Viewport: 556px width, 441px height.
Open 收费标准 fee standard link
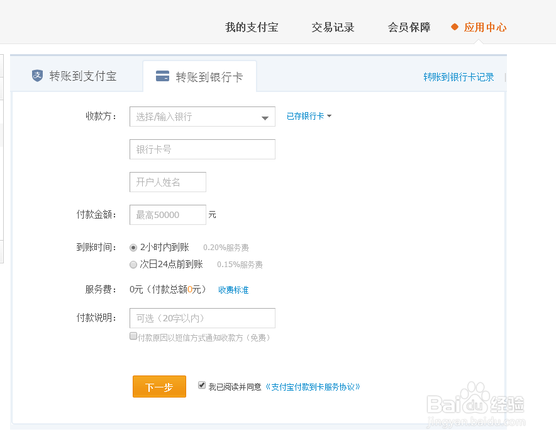click(x=233, y=290)
